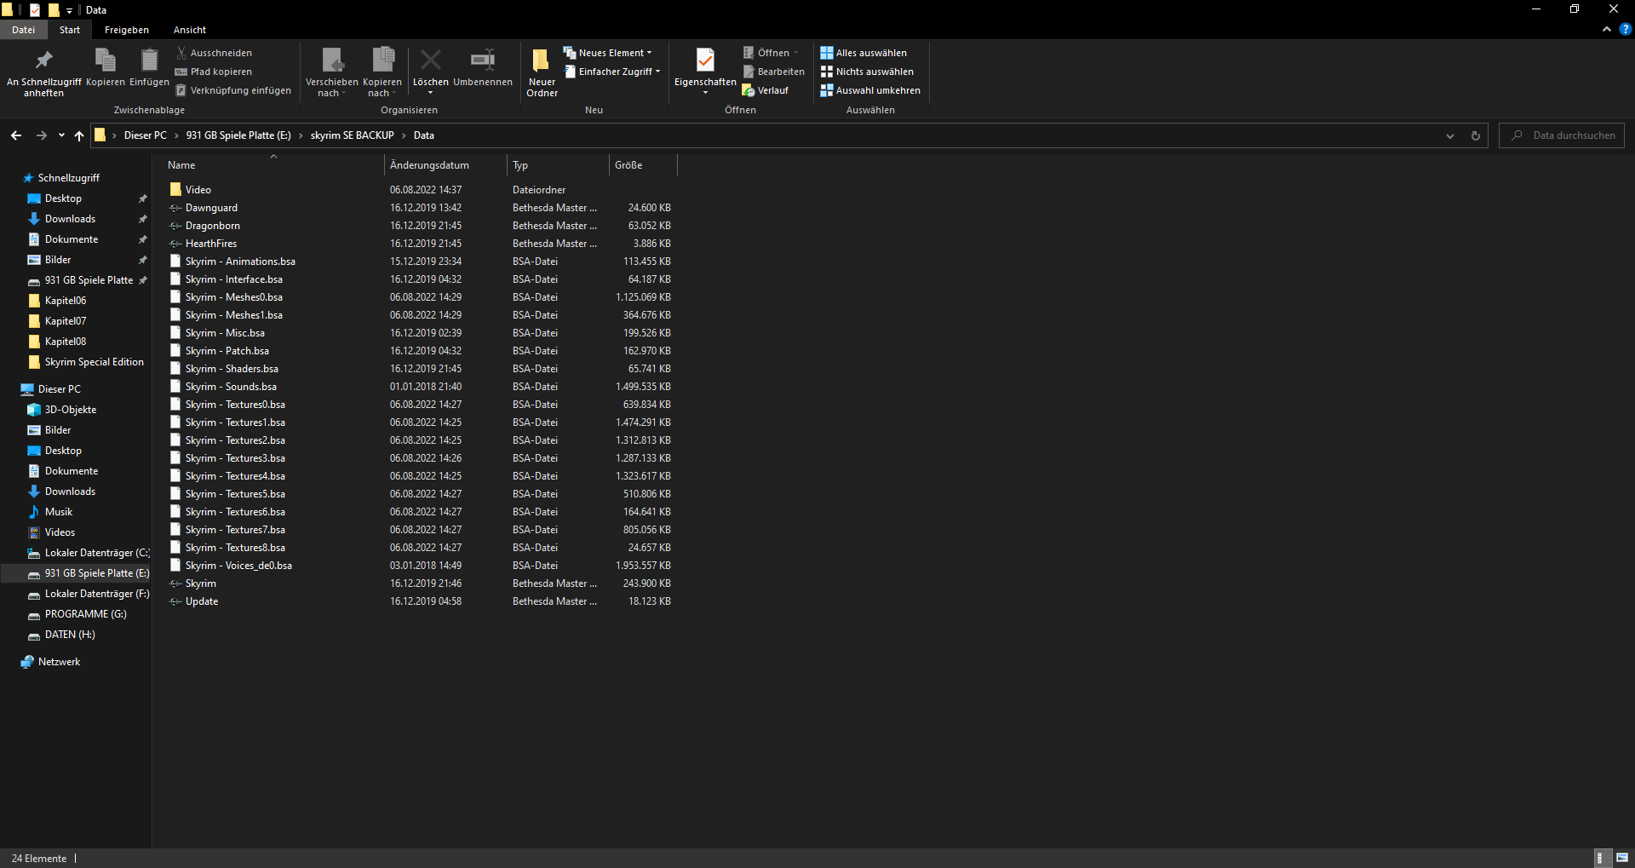The height and width of the screenshot is (868, 1635).
Task: Click Alles auswählen in the ribbon
Action: pos(863,53)
